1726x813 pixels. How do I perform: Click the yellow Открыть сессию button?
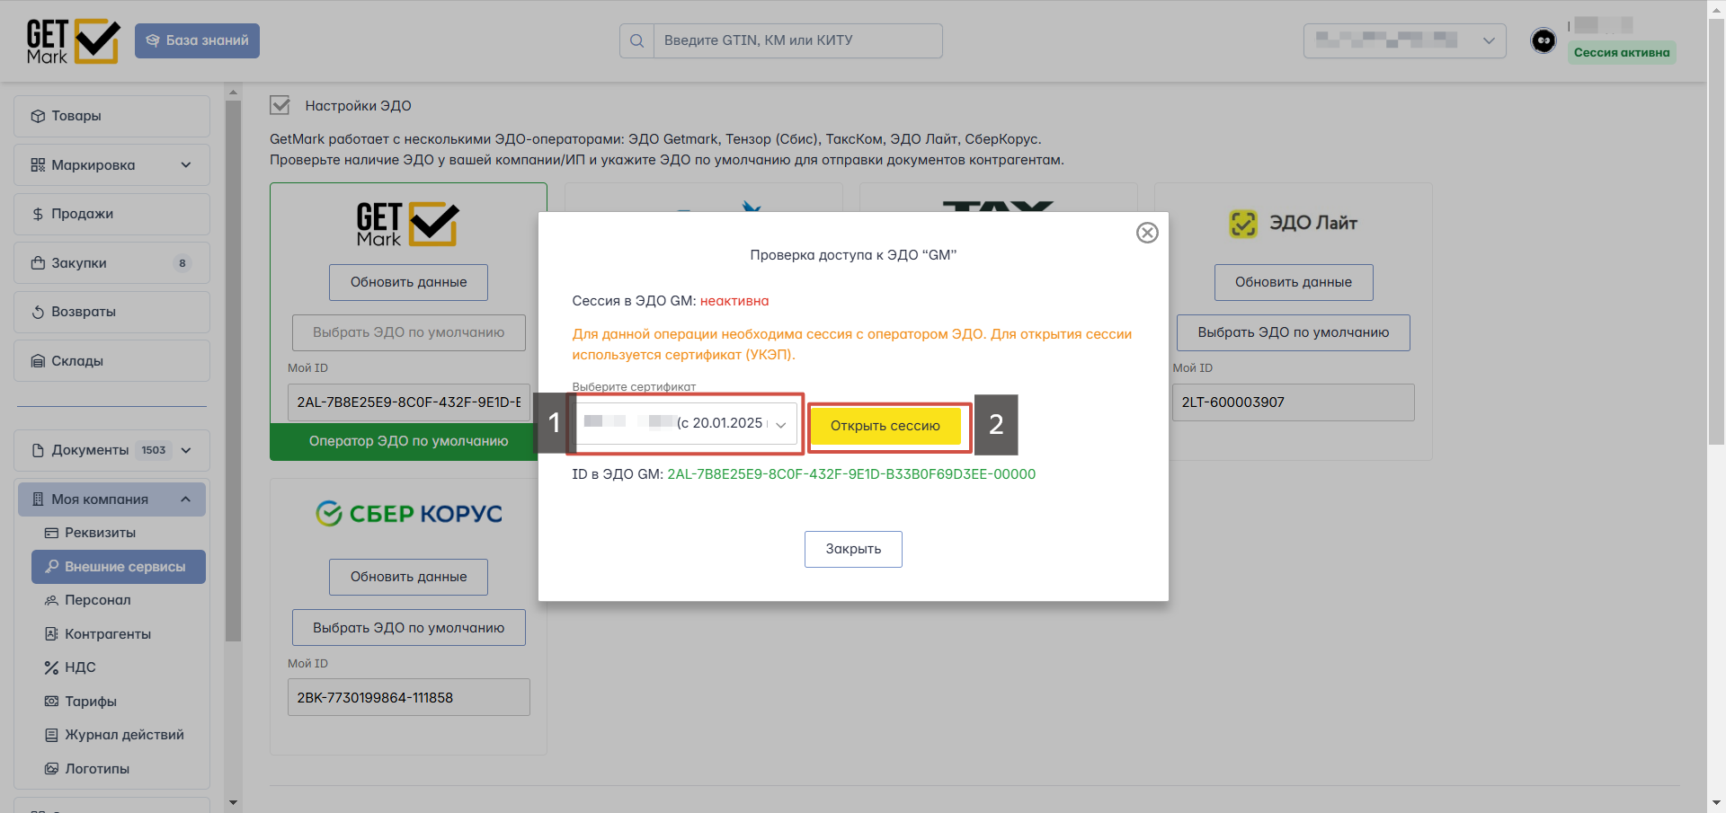[x=885, y=426]
